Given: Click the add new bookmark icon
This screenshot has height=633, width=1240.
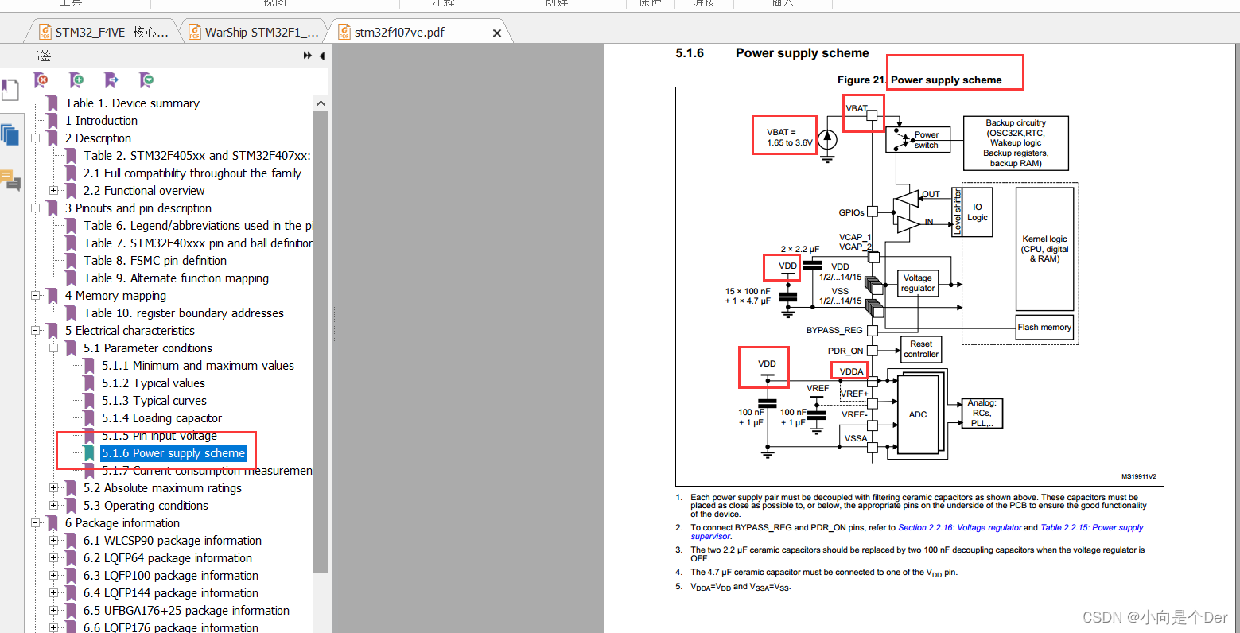Looking at the screenshot, I should point(76,80).
